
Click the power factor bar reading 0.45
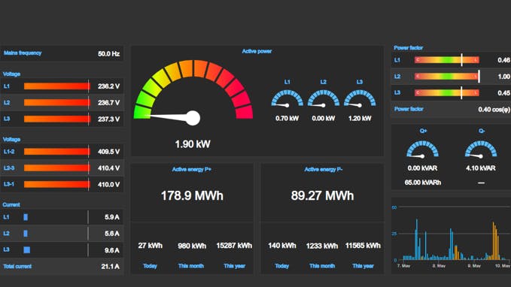pyautogui.click(x=447, y=92)
